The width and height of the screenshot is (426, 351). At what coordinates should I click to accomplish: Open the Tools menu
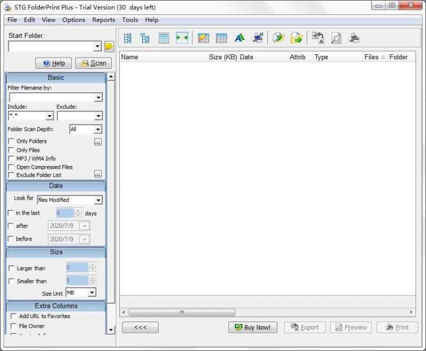click(130, 20)
